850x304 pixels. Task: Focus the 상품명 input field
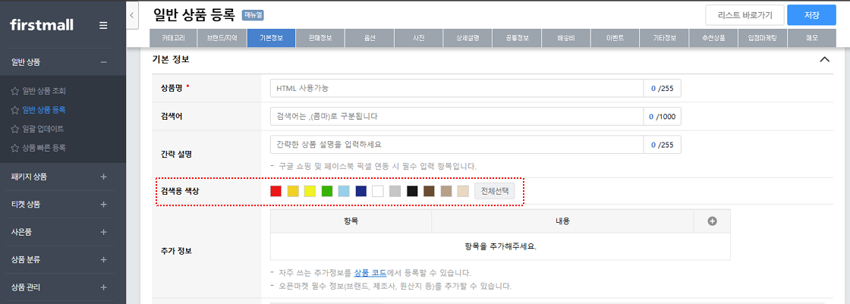pyautogui.click(x=456, y=89)
